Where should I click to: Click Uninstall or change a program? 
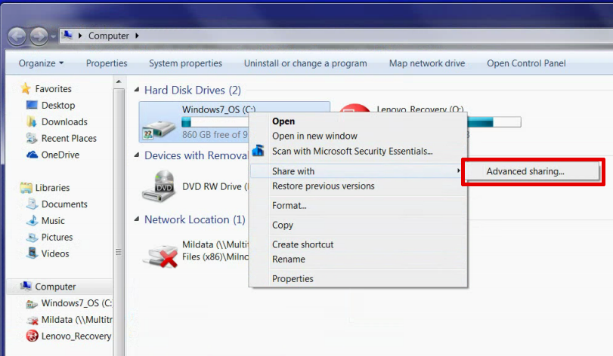pyautogui.click(x=305, y=63)
